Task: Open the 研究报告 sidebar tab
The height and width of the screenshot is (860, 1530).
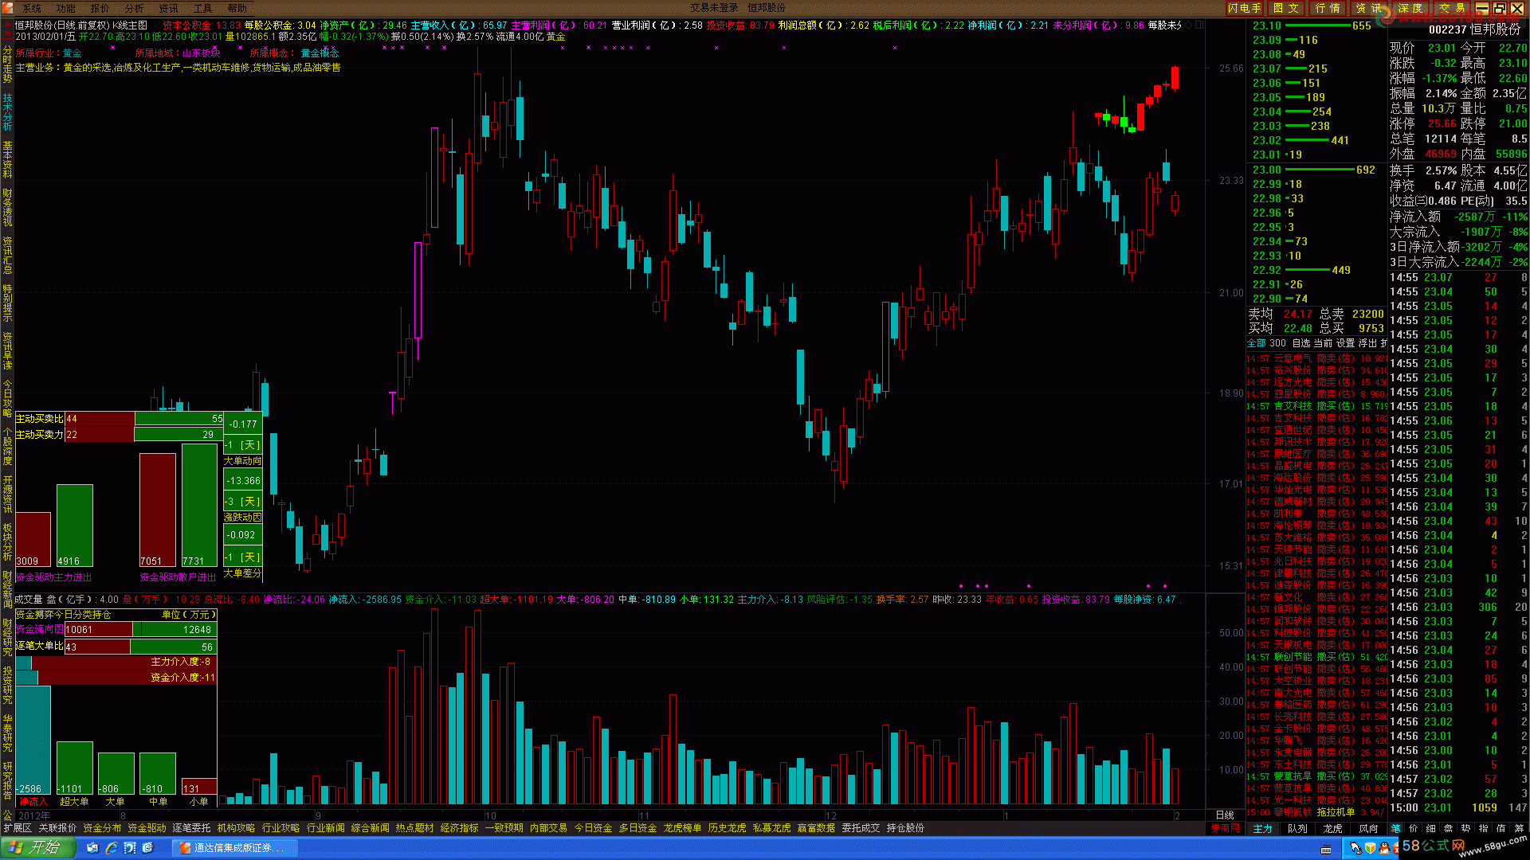Action: [x=7, y=780]
